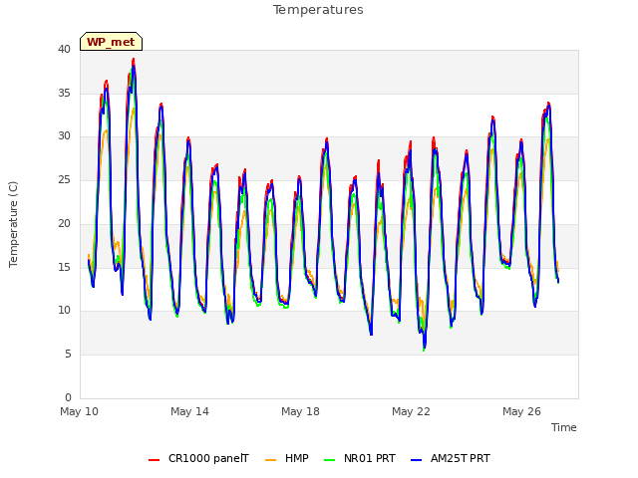Click the Time axis title
The width and height of the screenshot is (638, 478).
pyautogui.click(x=564, y=427)
